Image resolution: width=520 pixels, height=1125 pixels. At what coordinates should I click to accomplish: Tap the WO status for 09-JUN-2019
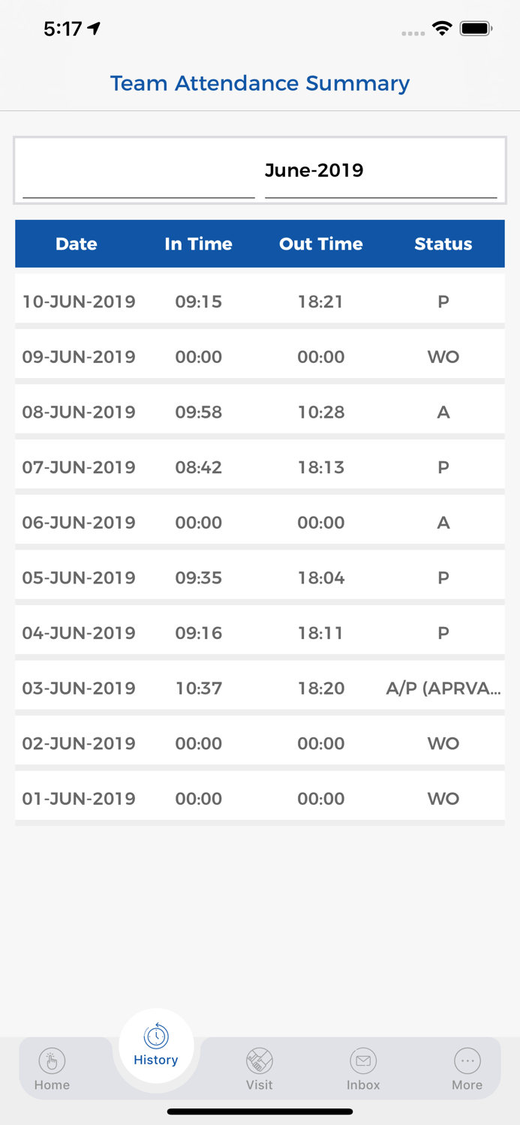(x=443, y=357)
